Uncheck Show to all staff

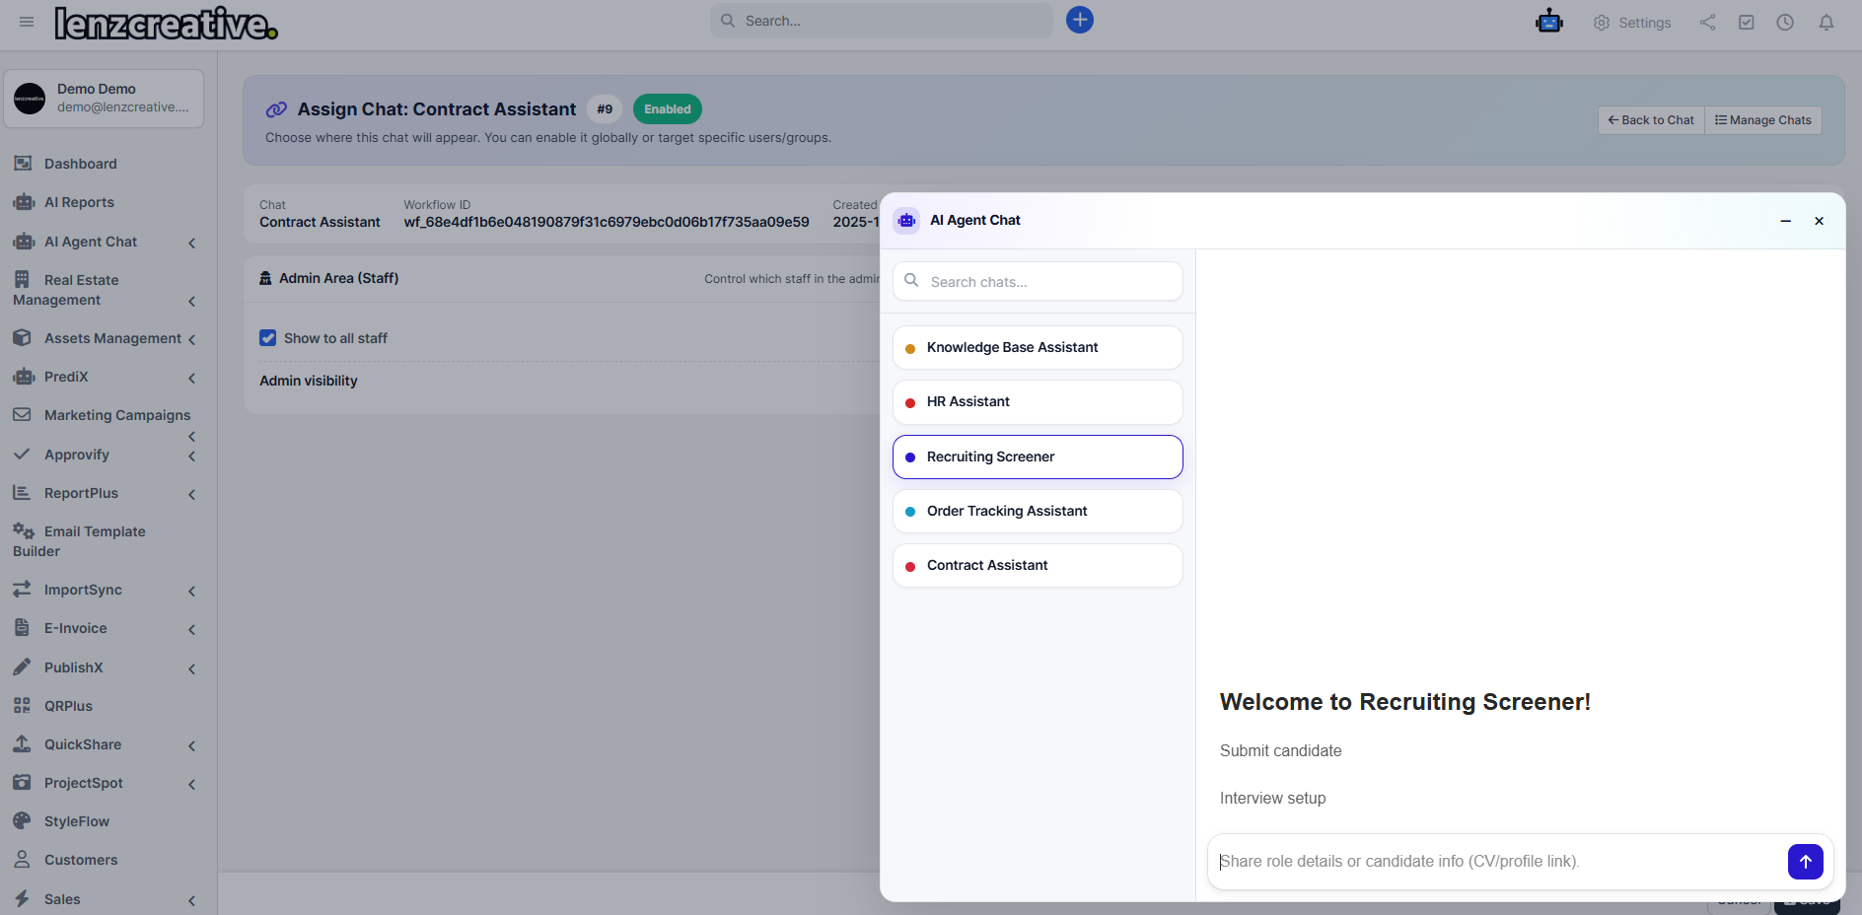pos(267,337)
